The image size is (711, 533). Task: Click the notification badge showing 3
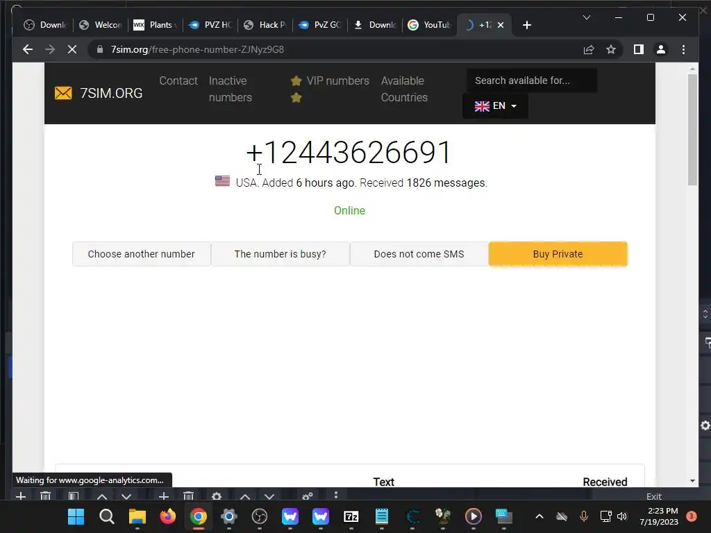[692, 516]
